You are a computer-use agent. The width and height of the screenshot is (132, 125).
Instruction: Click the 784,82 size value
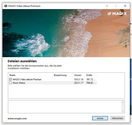pyautogui.click(x=91, y=83)
